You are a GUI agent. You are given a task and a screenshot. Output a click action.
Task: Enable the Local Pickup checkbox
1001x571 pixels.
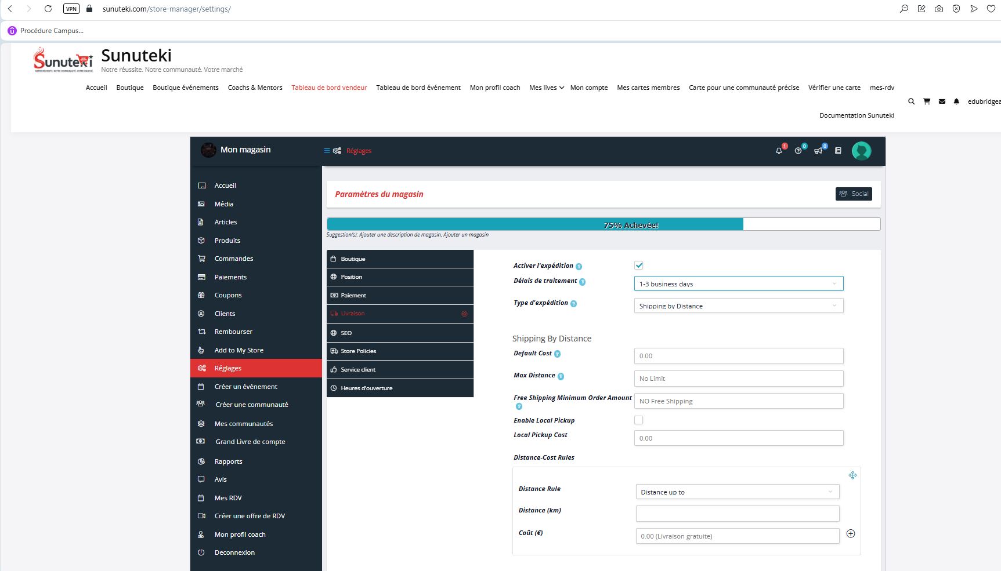coord(639,420)
